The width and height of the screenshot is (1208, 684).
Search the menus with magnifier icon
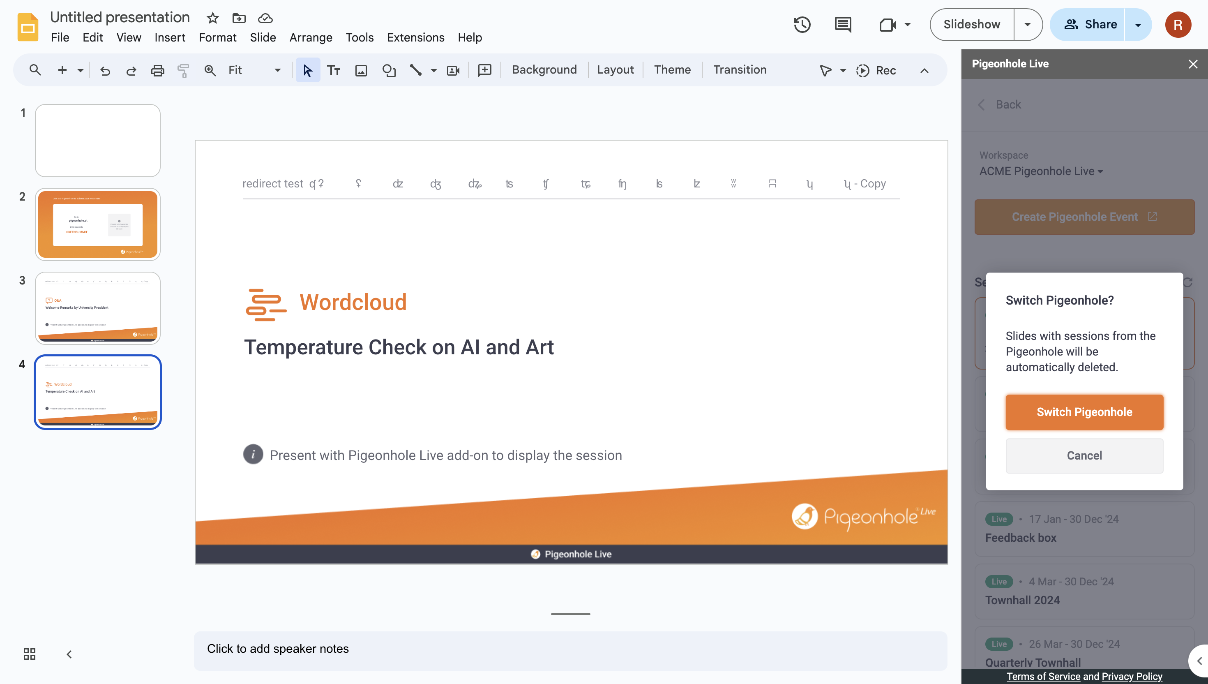click(35, 70)
